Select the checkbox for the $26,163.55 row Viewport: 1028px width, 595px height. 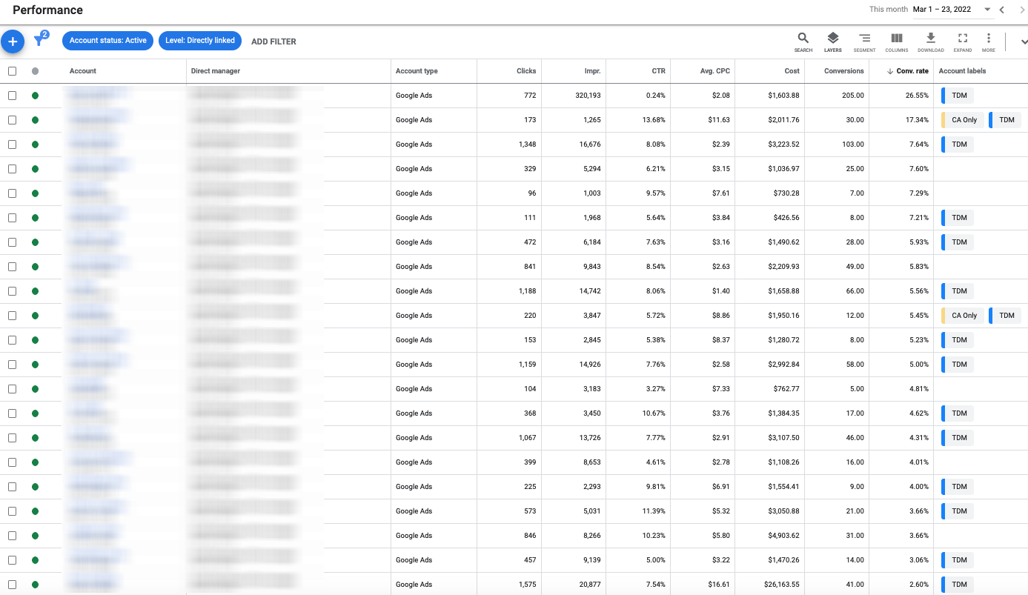12,585
